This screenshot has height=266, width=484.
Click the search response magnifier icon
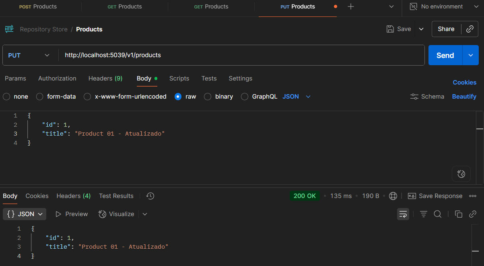click(x=438, y=214)
